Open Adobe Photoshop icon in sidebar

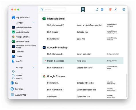13,27
